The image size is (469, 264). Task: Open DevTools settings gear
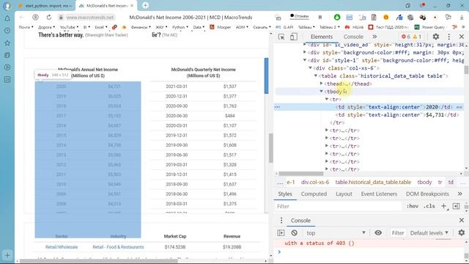click(x=436, y=37)
